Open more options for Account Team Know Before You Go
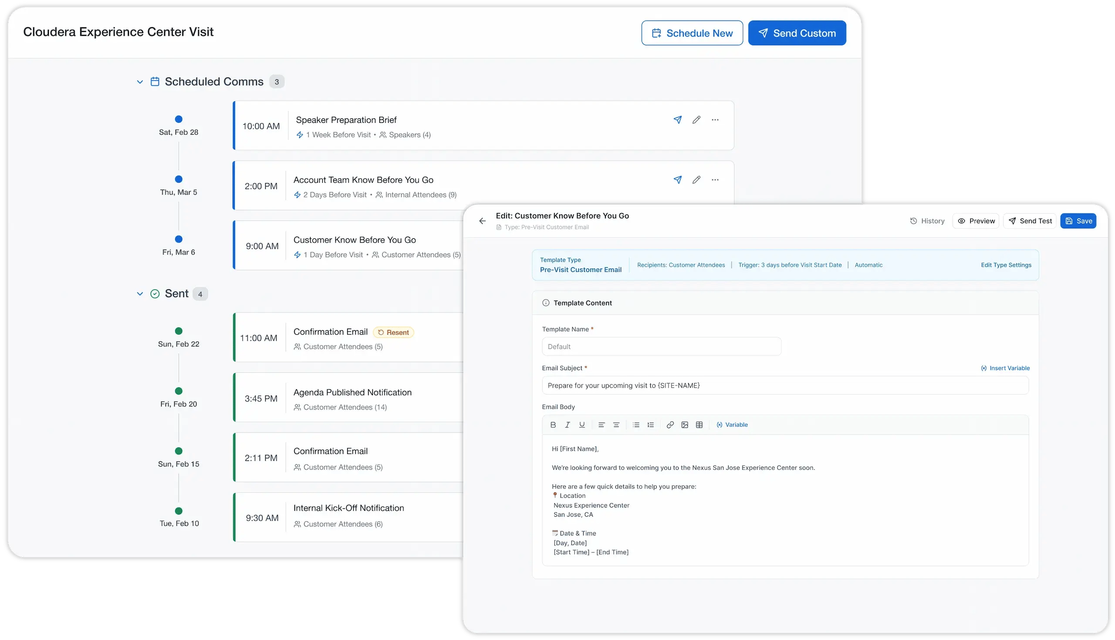1115x640 pixels. coord(715,180)
